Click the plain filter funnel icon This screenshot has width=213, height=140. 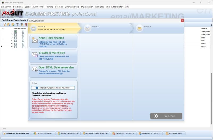tap(17, 24)
